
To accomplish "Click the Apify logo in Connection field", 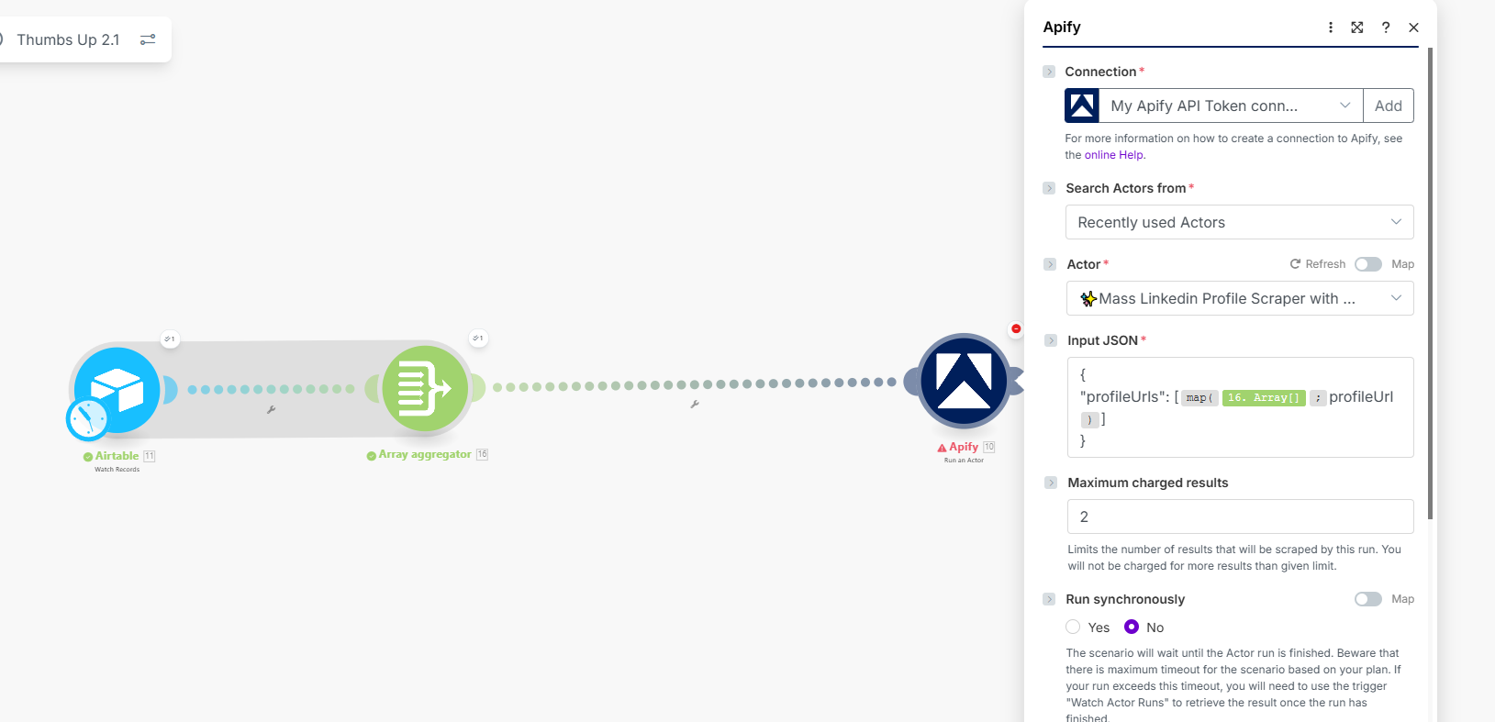I will coord(1082,106).
